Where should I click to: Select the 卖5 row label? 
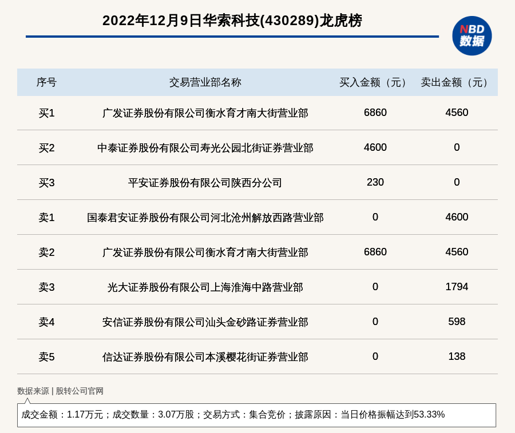click(x=46, y=356)
